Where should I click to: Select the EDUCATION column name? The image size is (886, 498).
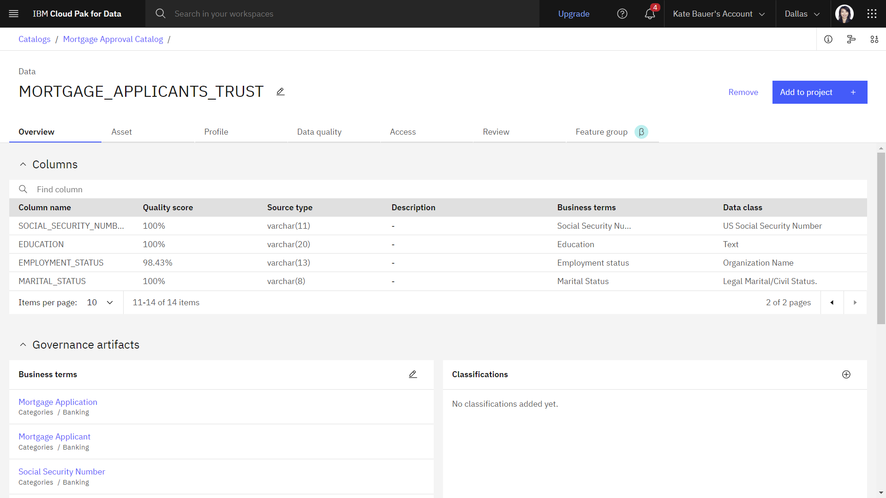[41, 244]
